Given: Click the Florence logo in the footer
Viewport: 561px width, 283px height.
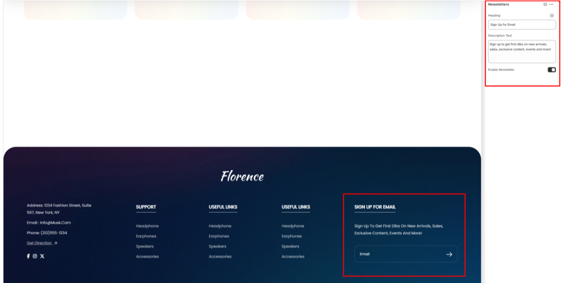Looking at the screenshot, I should click(x=242, y=176).
